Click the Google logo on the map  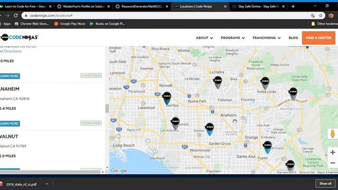(119, 170)
